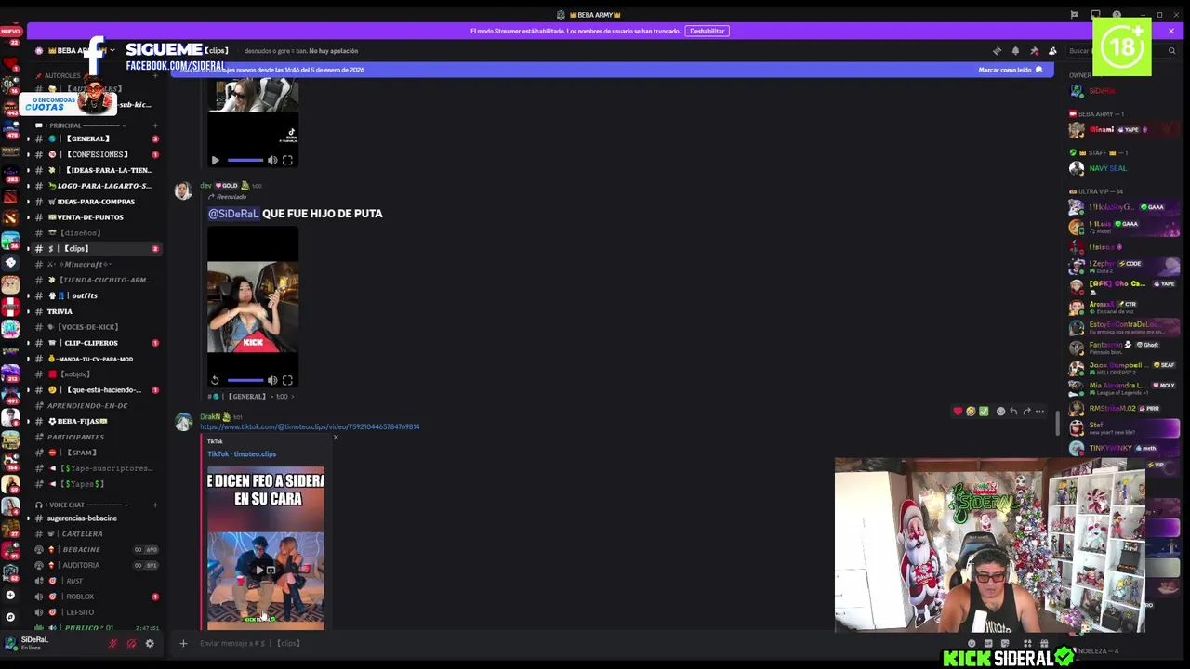
Task: Undeafen headphones in user panel
Action: 131,643
